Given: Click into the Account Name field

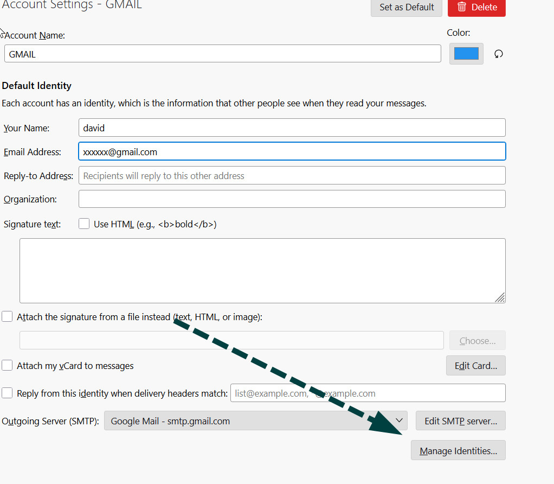Looking at the screenshot, I should coord(222,54).
